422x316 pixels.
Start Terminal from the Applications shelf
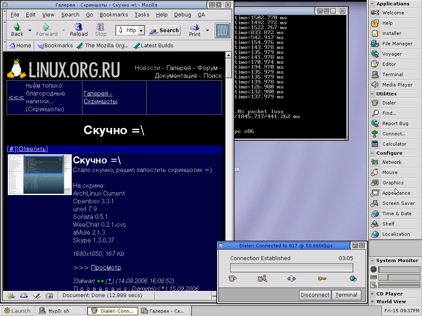coord(395,74)
